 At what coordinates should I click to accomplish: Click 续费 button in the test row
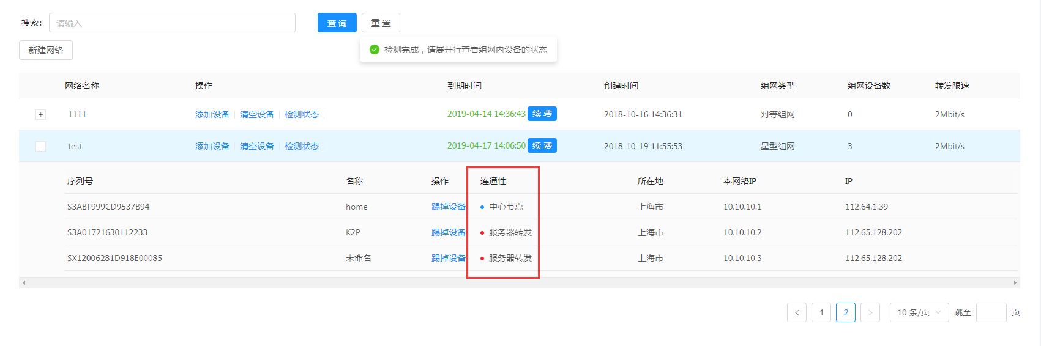(542, 145)
